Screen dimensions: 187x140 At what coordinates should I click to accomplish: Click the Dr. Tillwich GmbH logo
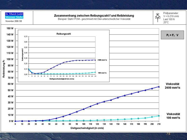(14, 14)
